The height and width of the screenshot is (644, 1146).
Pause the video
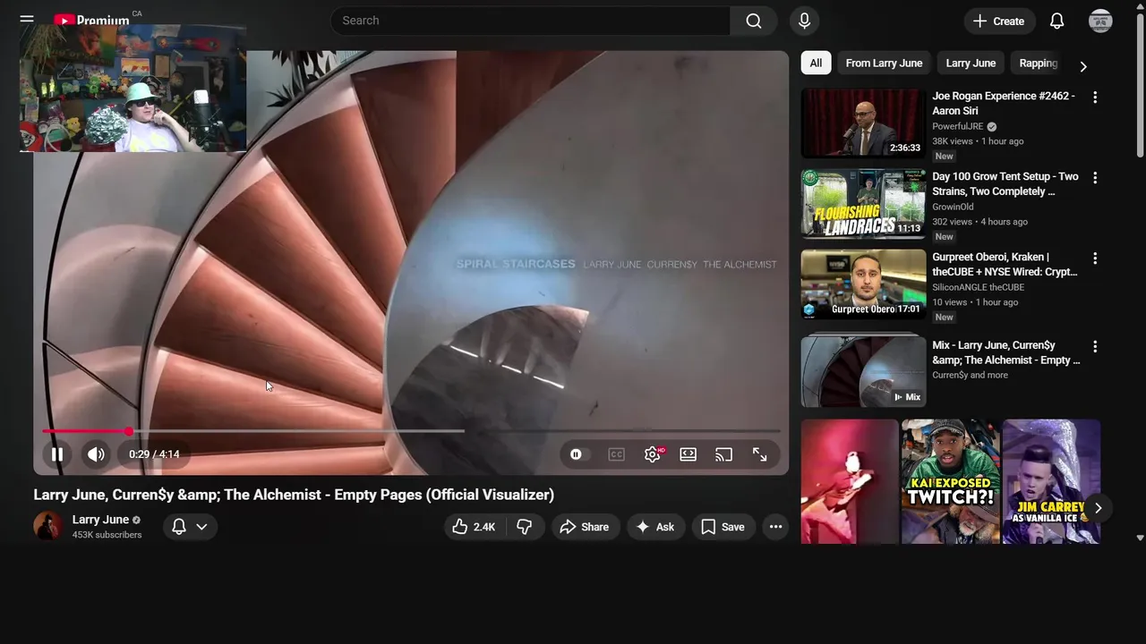56,454
